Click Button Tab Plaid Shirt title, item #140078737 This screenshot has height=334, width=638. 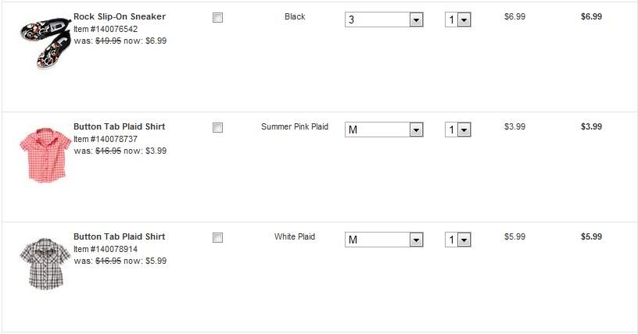pyautogui.click(x=119, y=126)
